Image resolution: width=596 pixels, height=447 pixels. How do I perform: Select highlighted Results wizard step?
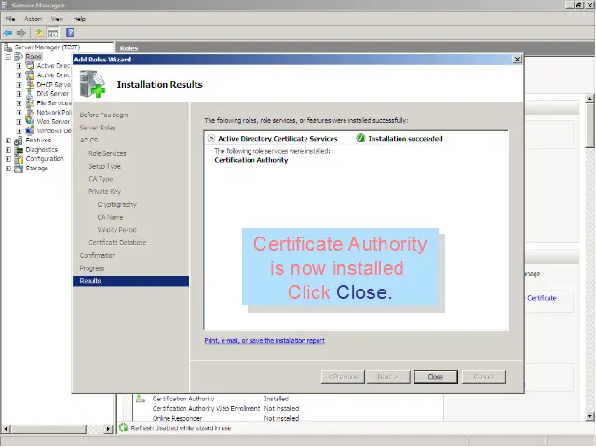130,281
